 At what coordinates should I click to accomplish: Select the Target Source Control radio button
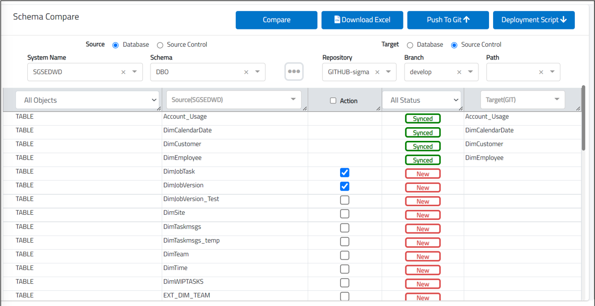click(454, 45)
